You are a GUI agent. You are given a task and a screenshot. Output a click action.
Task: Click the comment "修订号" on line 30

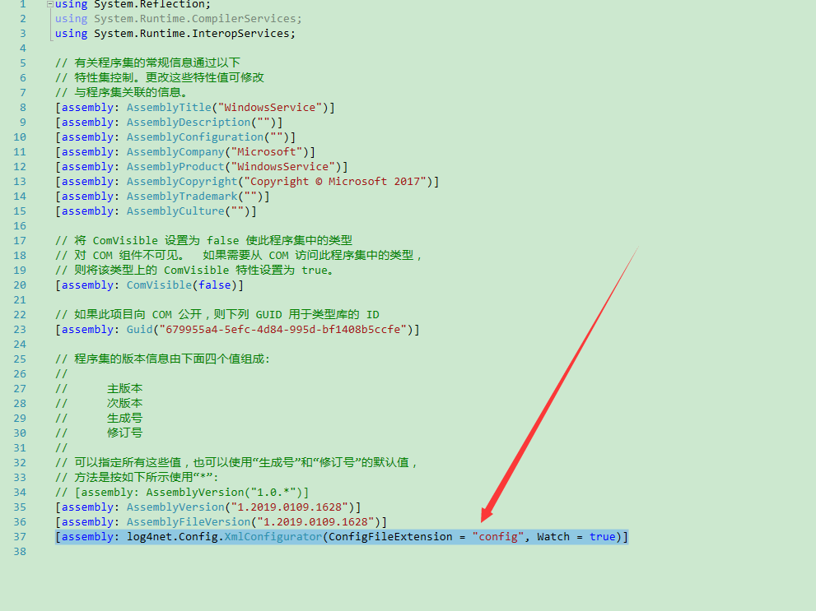point(125,433)
